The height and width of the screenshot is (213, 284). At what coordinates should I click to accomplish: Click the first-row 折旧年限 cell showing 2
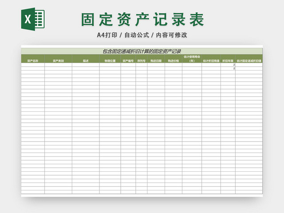[228, 65]
